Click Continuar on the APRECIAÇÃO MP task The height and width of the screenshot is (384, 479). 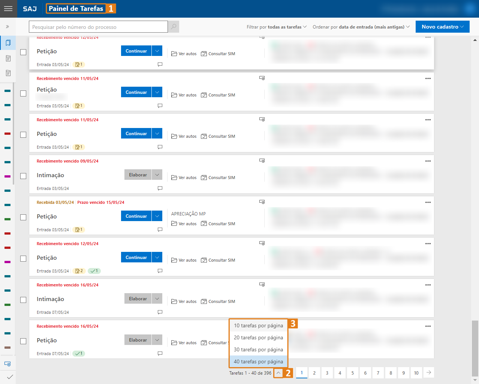point(136,216)
